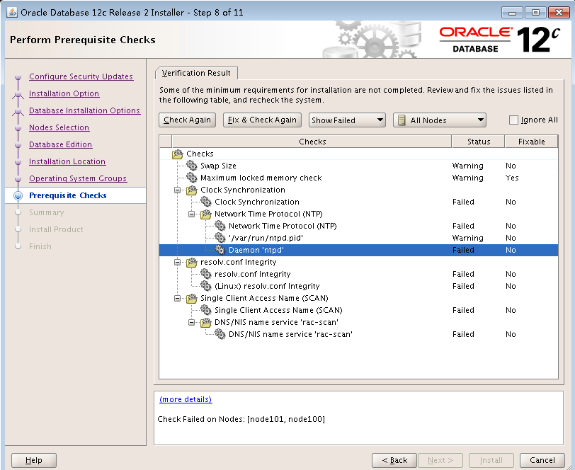575x470 pixels.
Task: Click Warning status of Swap Size
Action: (x=467, y=166)
